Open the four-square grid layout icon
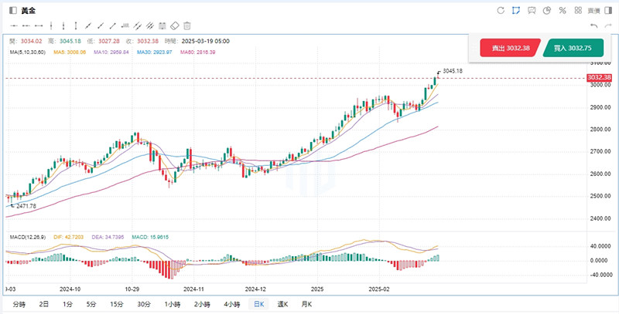 [x=577, y=11]
